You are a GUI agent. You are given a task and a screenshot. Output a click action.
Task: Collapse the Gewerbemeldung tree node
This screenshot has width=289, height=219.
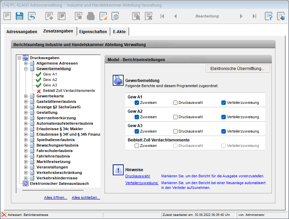coord(26,69)
